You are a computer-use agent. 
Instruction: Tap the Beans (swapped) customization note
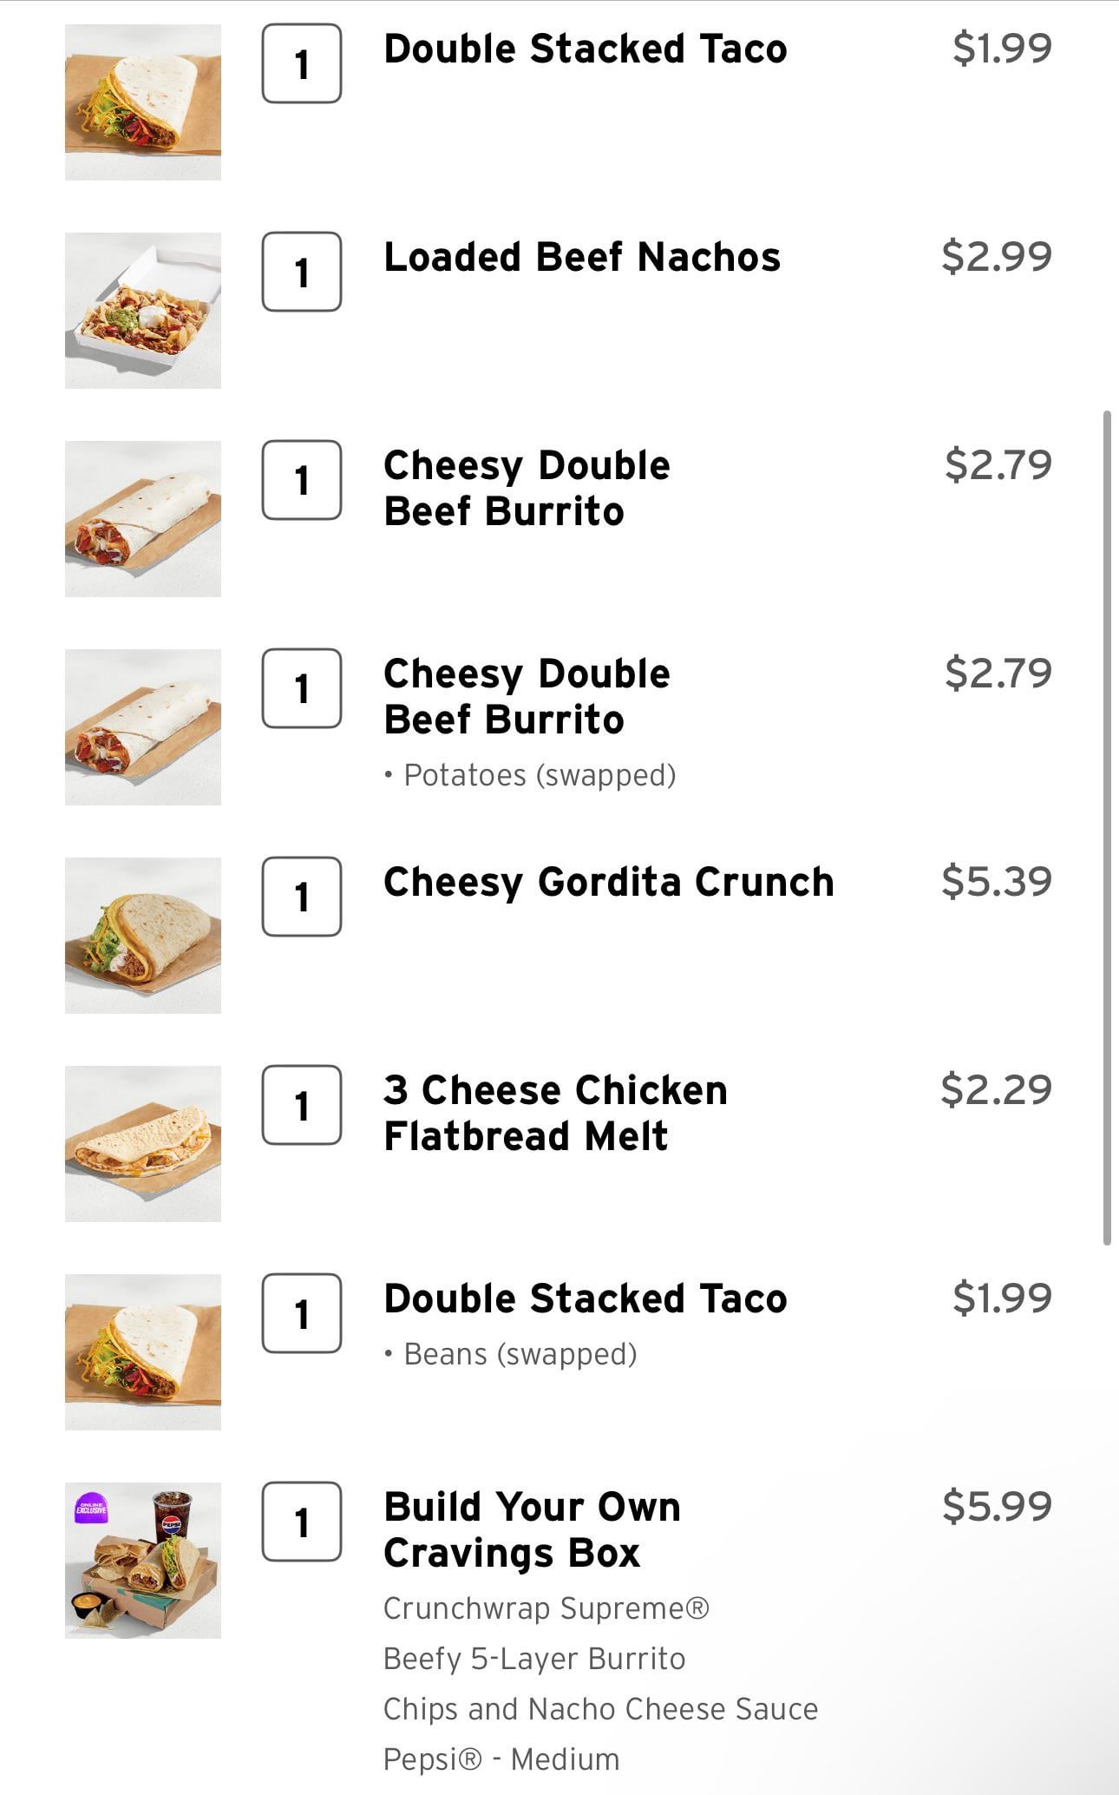pos(520,1354)
